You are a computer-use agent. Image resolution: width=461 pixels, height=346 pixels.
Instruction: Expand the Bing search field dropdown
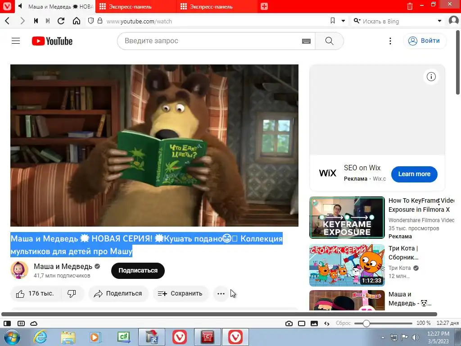tap(439, 21)
